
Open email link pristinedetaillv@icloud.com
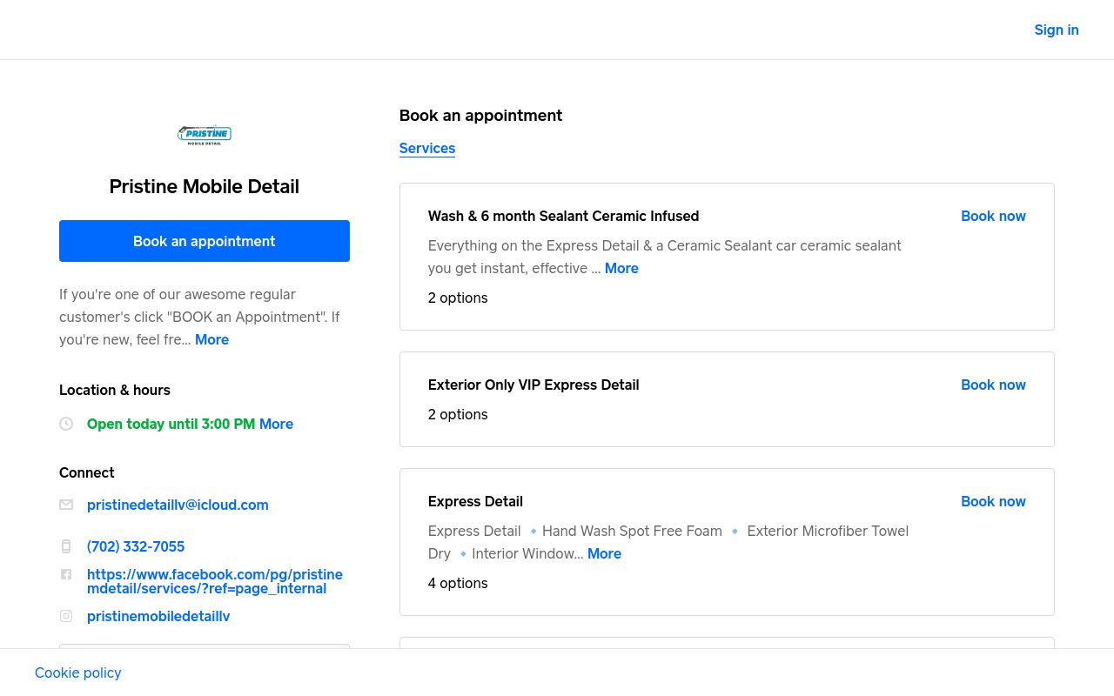[x=178, y=505]
